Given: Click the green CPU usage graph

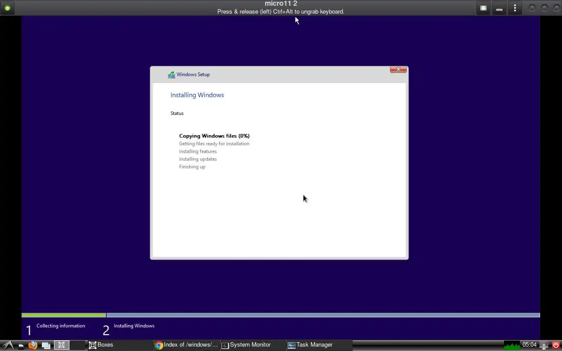Looking at the screenshot, I should click(512, 345).
